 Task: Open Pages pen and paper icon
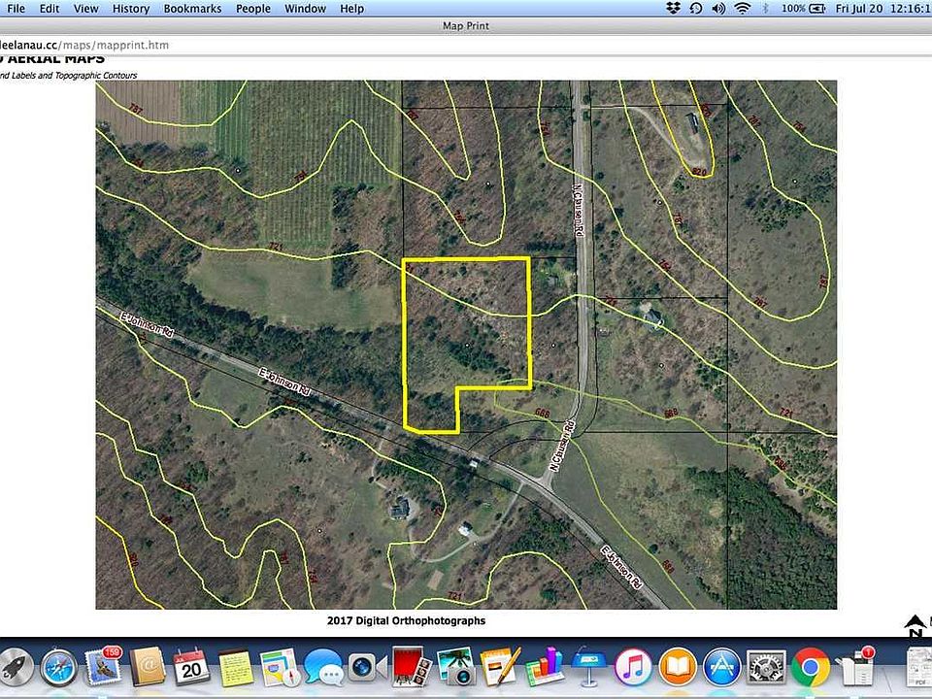pos(500,667)
